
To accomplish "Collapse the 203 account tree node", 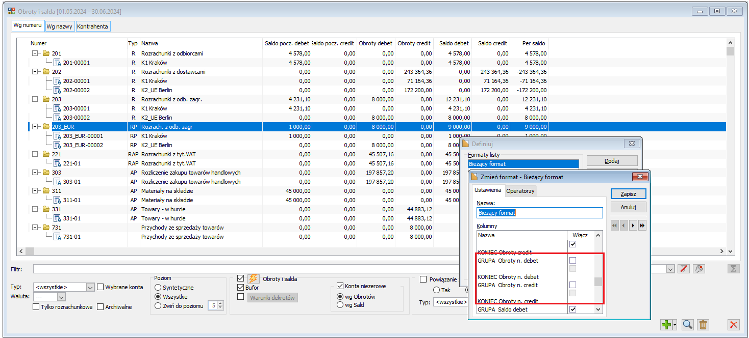I will 35,99.
